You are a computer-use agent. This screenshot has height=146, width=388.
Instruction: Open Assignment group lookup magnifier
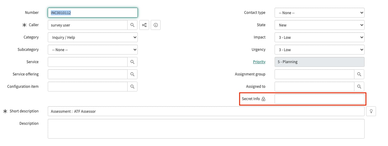359,74
